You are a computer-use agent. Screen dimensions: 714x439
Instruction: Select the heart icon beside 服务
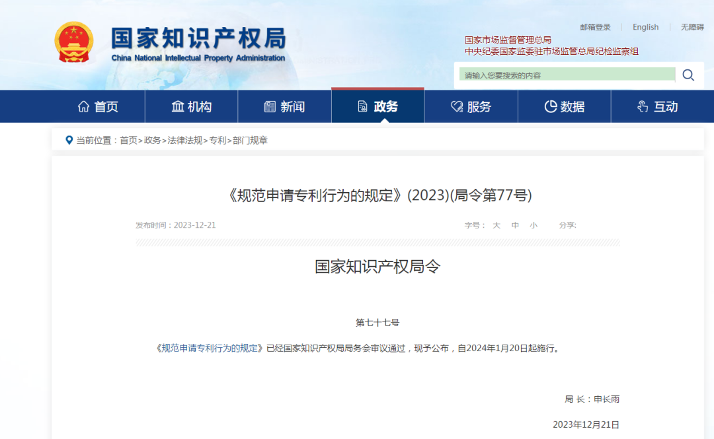click(456, 106)
